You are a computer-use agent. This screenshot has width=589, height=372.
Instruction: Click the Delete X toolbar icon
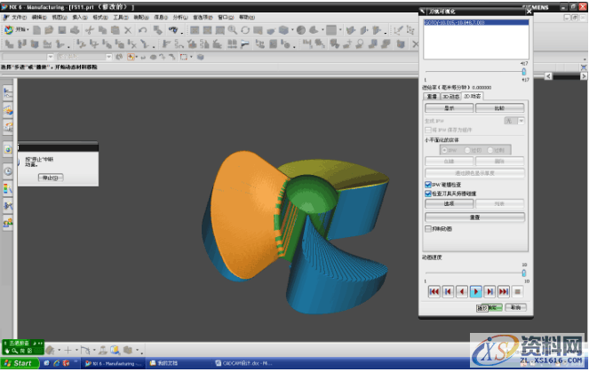tap(129, 30)
